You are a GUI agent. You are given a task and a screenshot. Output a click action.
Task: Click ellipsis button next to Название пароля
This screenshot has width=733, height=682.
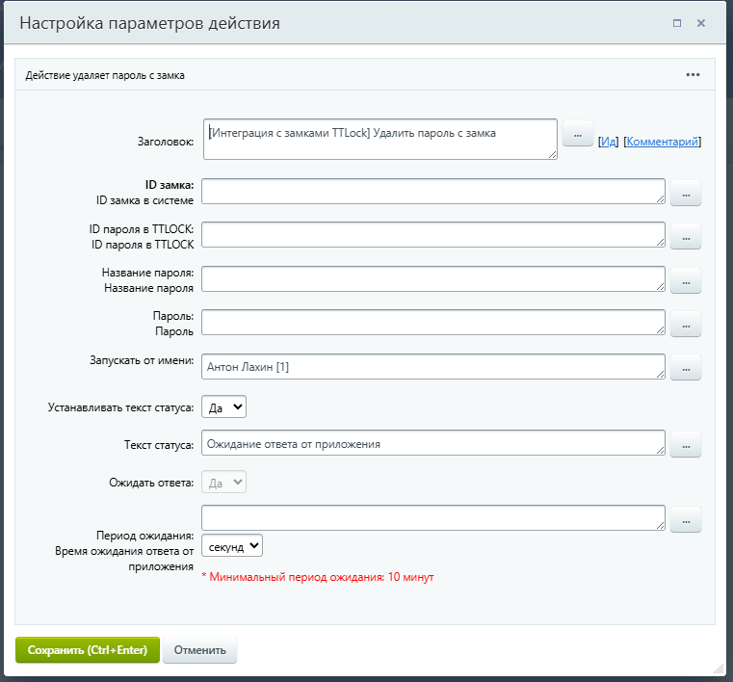pos(686,280)
